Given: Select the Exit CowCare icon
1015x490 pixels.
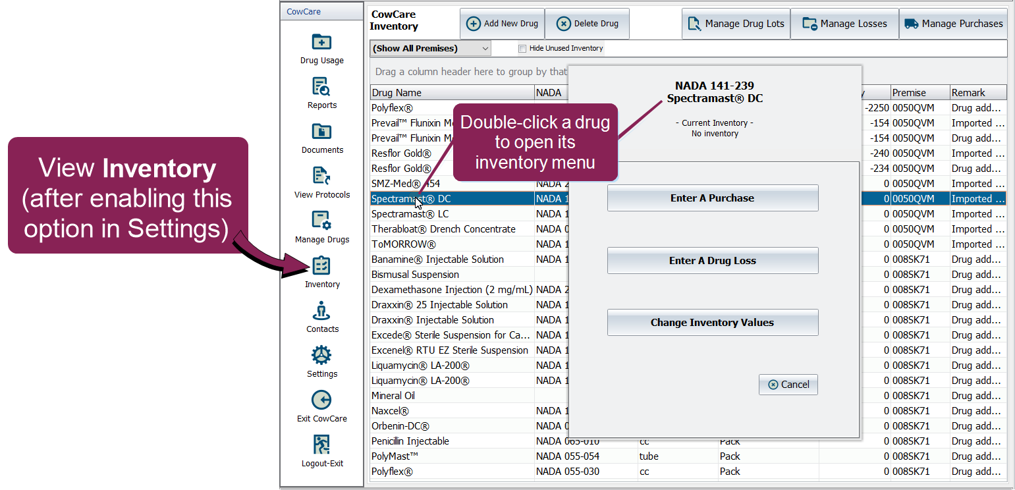Looking at the screenshot, I should coord(321,400).
